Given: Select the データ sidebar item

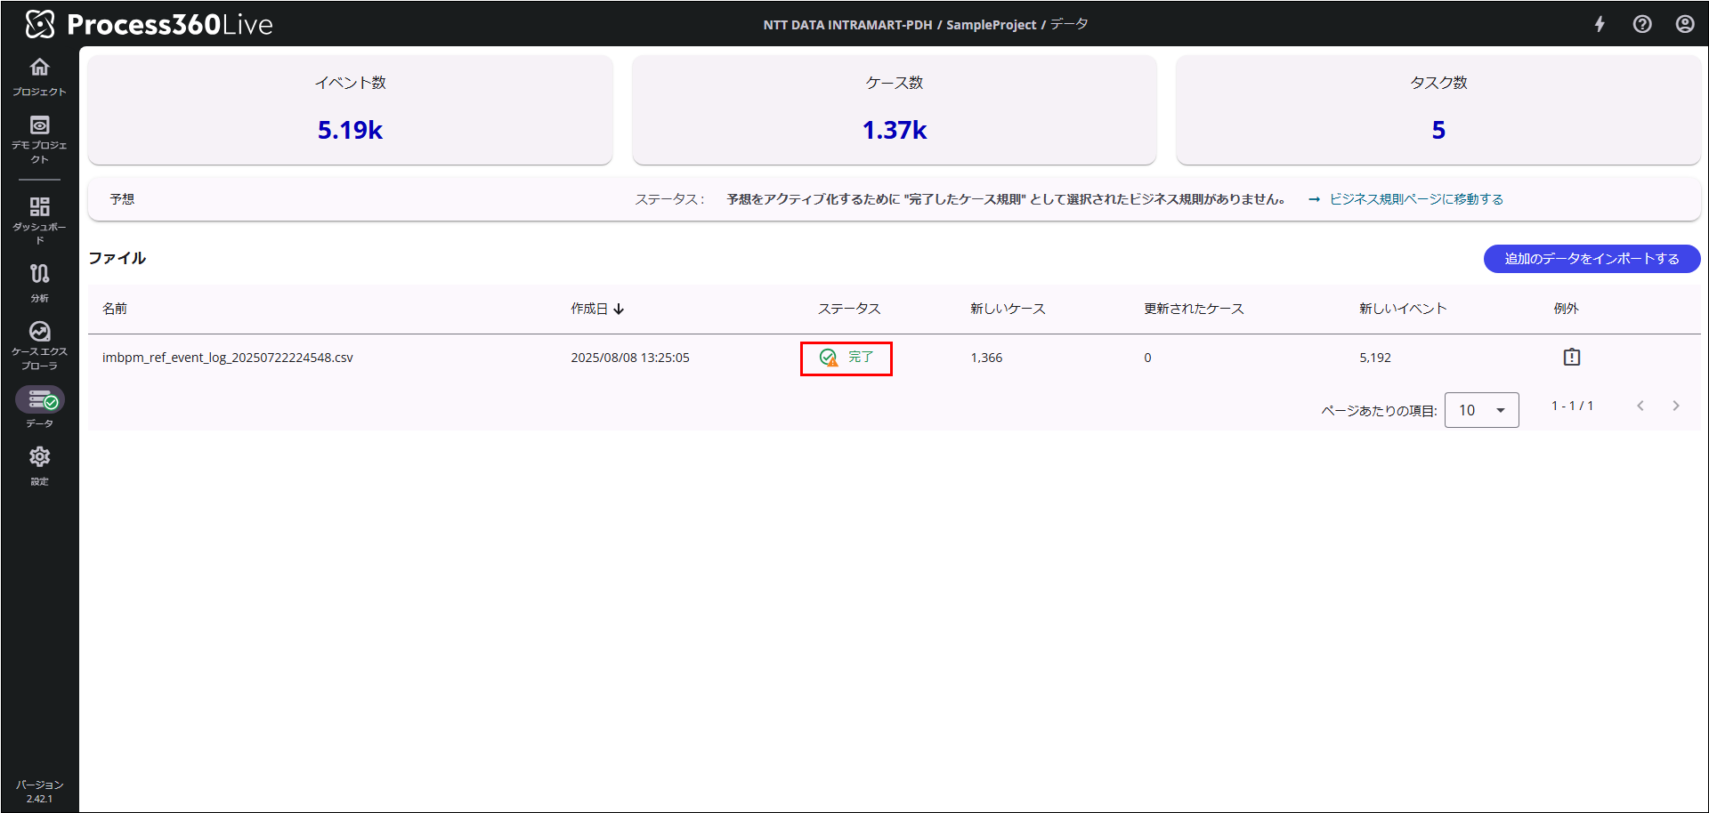Looking at the screenshot, I should pos(39,407).
